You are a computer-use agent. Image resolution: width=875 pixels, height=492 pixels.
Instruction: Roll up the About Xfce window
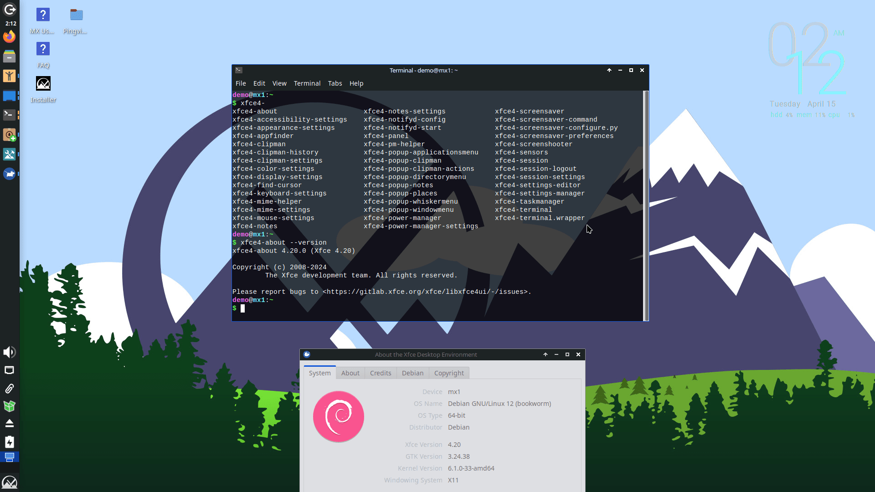coord(546,354)
